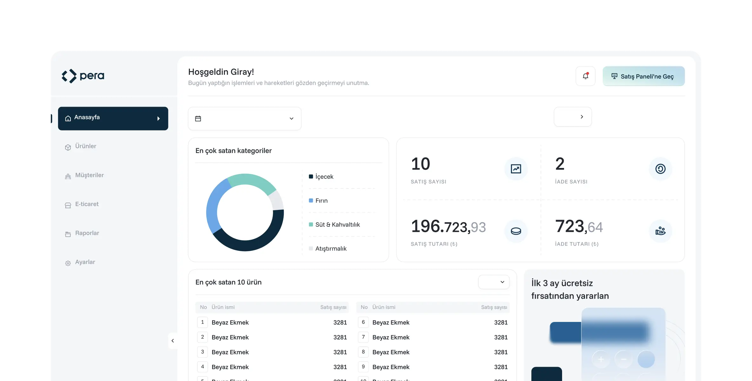Collapse the sidebar with left chevron
752x381 pixels.
click(x=173, y=341)
